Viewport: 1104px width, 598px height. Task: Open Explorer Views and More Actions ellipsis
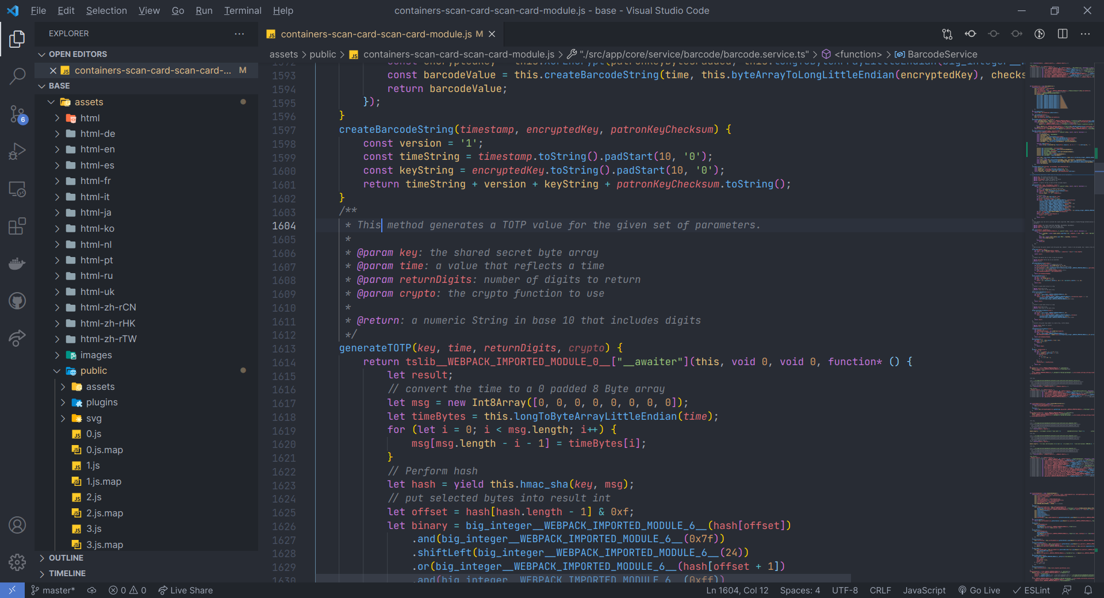pos(239,34)
